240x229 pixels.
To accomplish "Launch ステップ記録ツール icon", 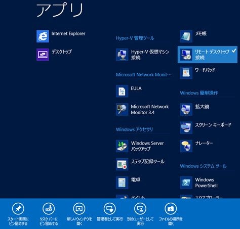I will coord(122,164).
